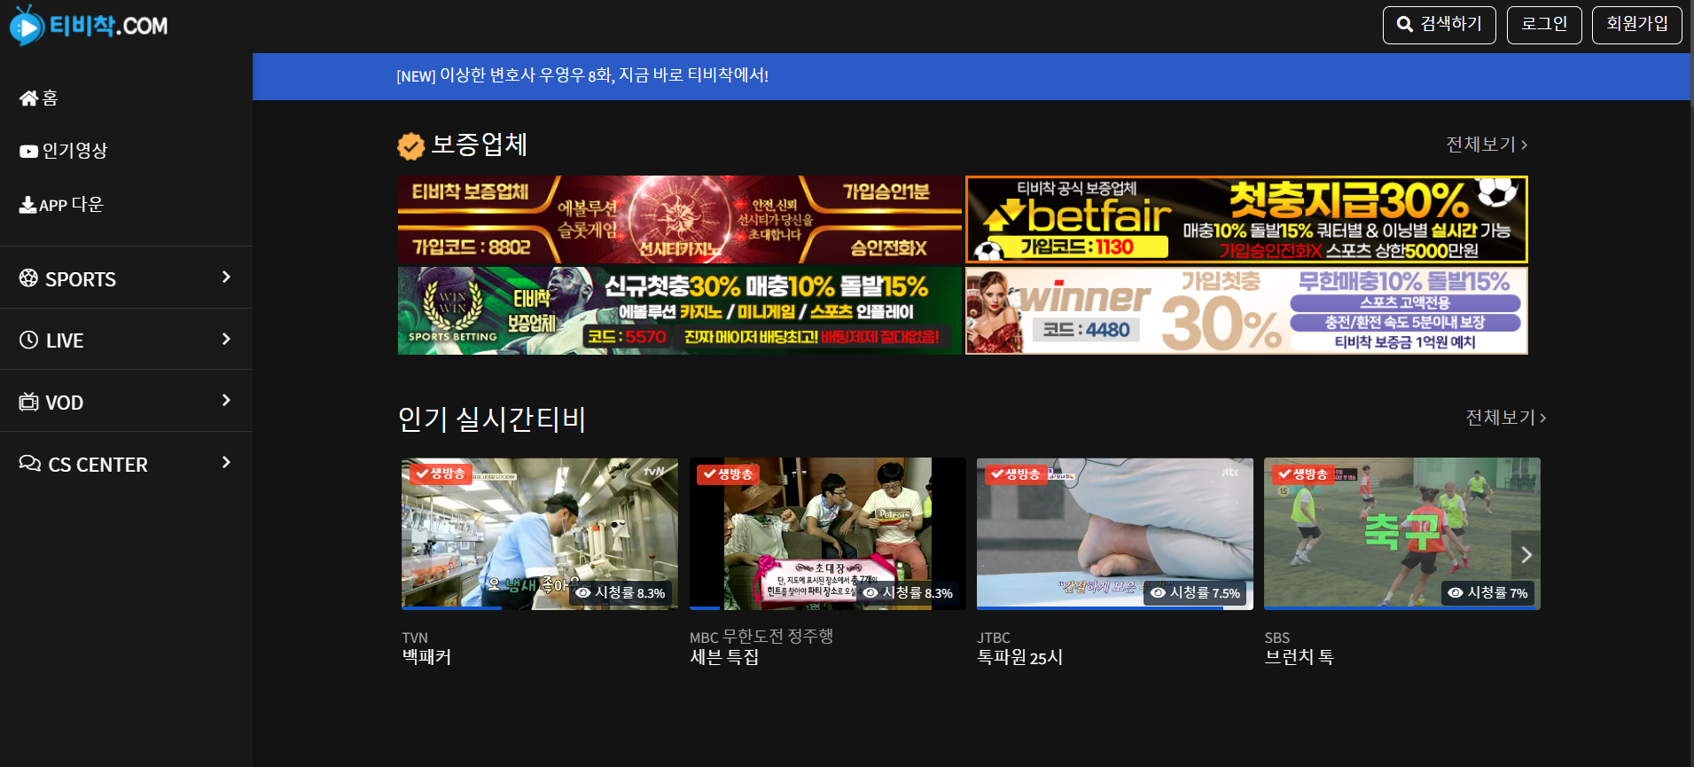The height and width of the screenshot is (767, 1694).
Task: Click the clock icon next to LIVE
Action: pyautogui.click(x=28, y=340)
